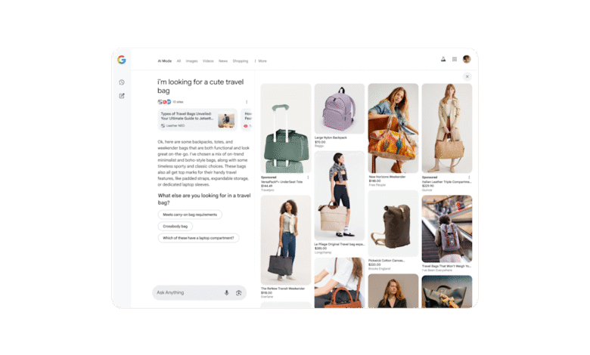Open the brown leather crossbody bag image

coord(340,282)
